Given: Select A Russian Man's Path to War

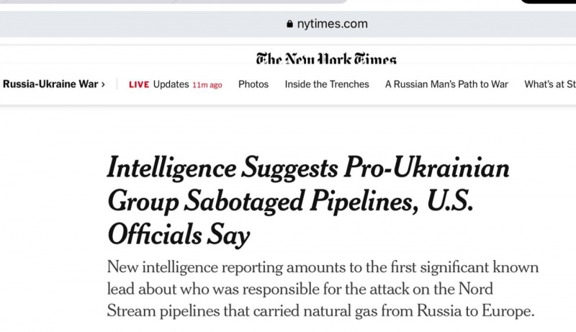Looking at the screenshot, I should [x=446, y=84].
